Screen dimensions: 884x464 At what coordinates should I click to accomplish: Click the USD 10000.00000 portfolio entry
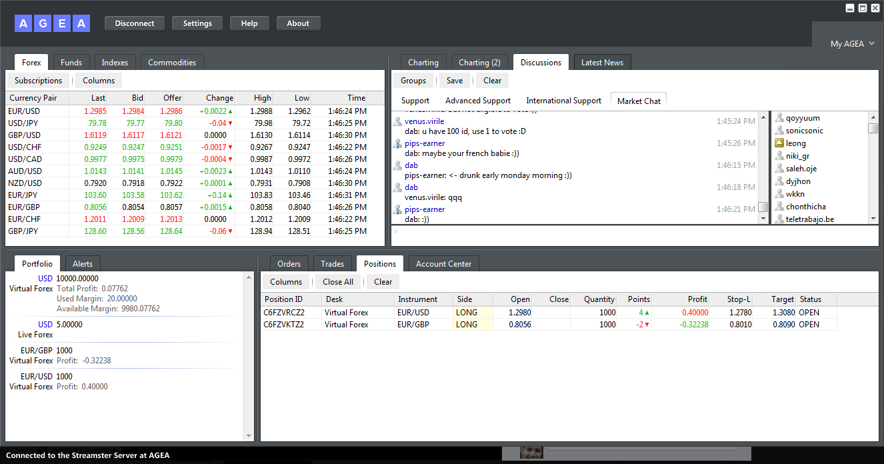(x=125, y=294)
